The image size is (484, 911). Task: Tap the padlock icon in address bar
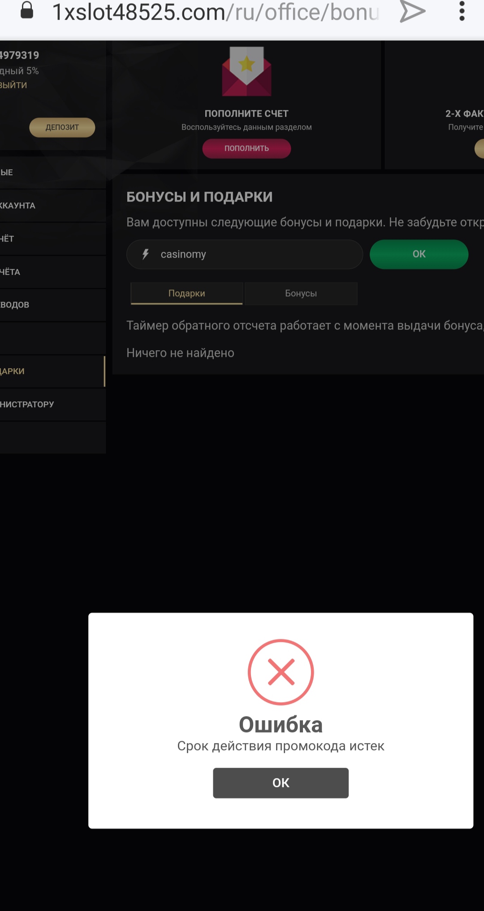pos(27,10)
